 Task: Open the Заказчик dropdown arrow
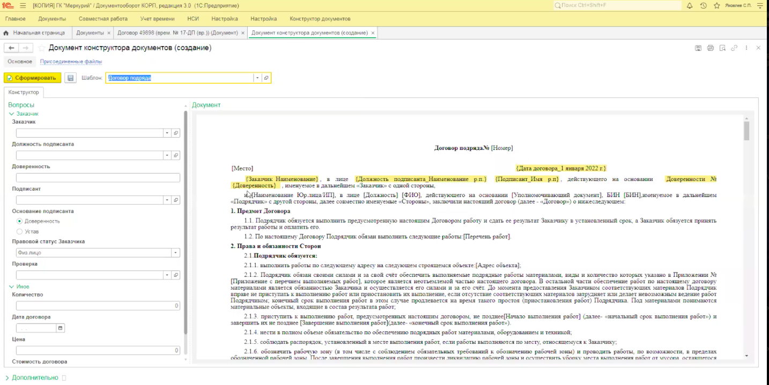click(x=167, y=133)
